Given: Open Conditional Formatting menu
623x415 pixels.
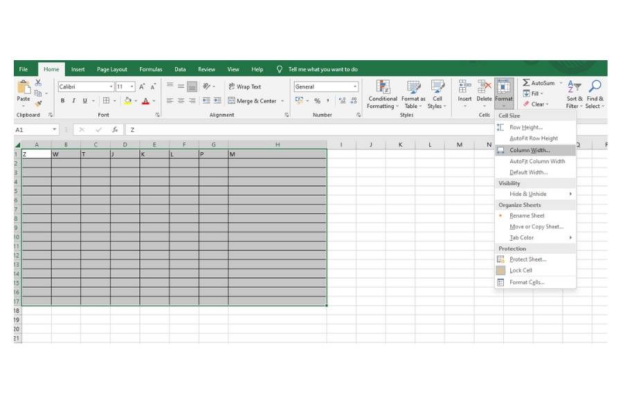Looking at the screenshot, I should pos(383,95).
